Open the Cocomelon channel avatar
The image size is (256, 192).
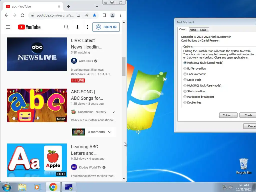click(74, 112)
